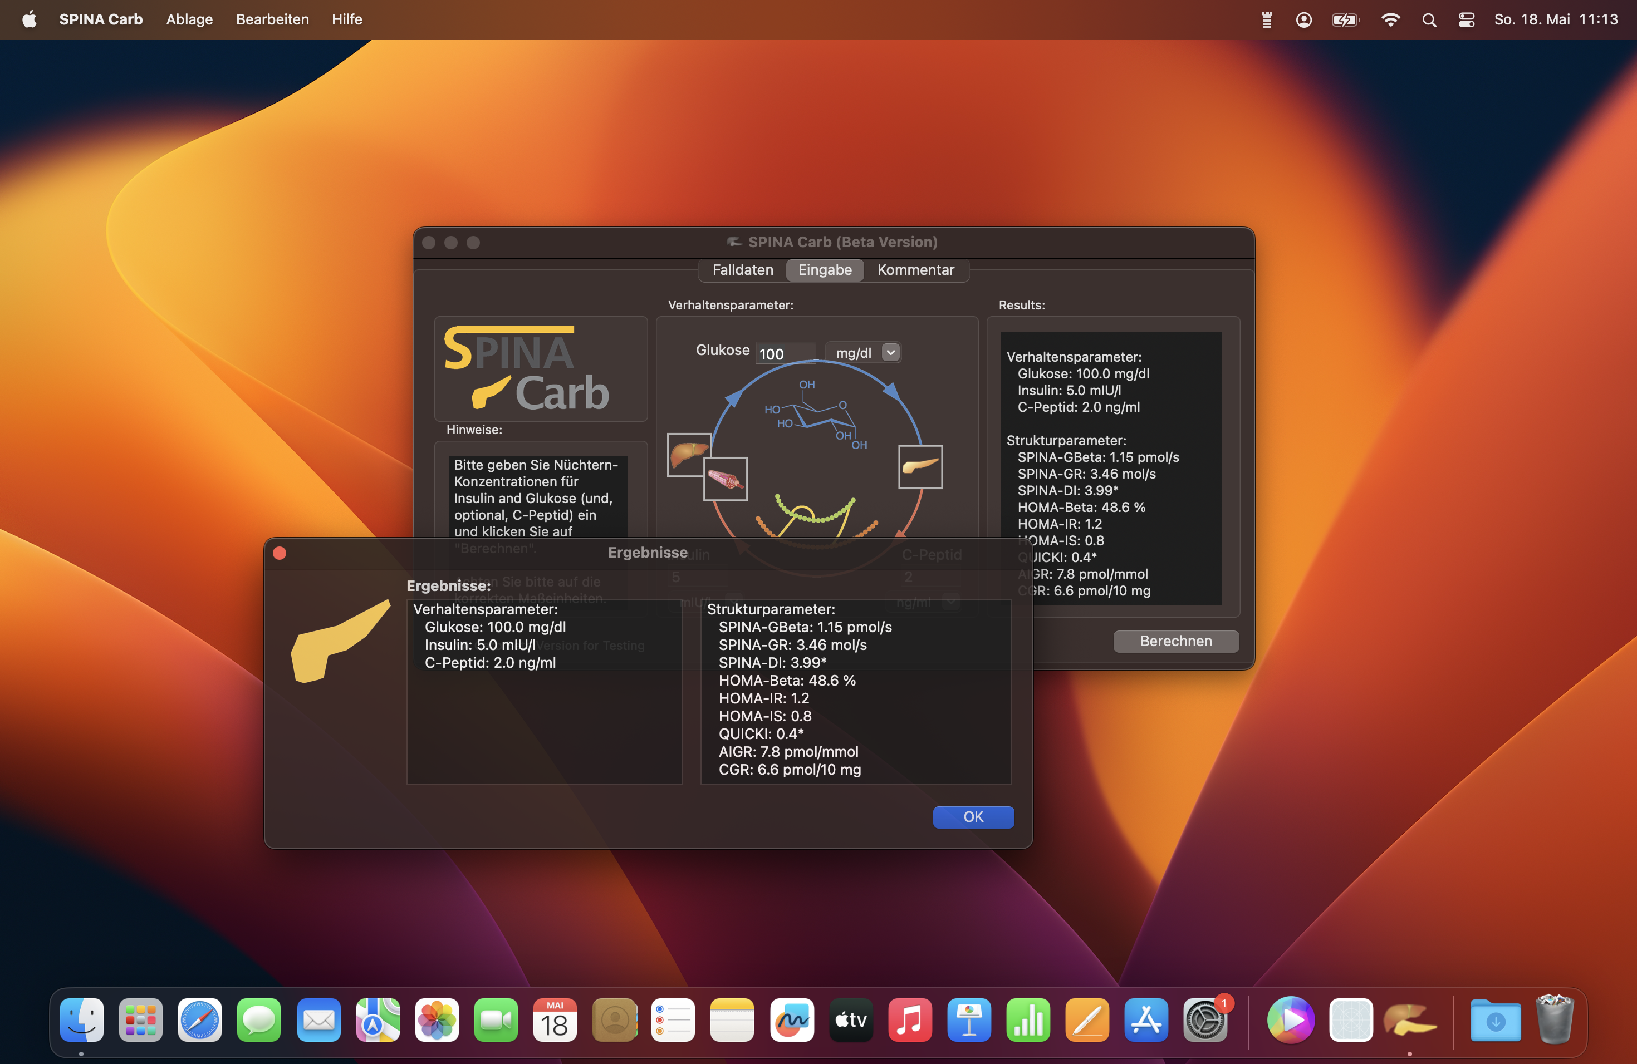Open Photos from the dock
This screenshot has height=1064, width=1637.
(x=437, y=1020)
